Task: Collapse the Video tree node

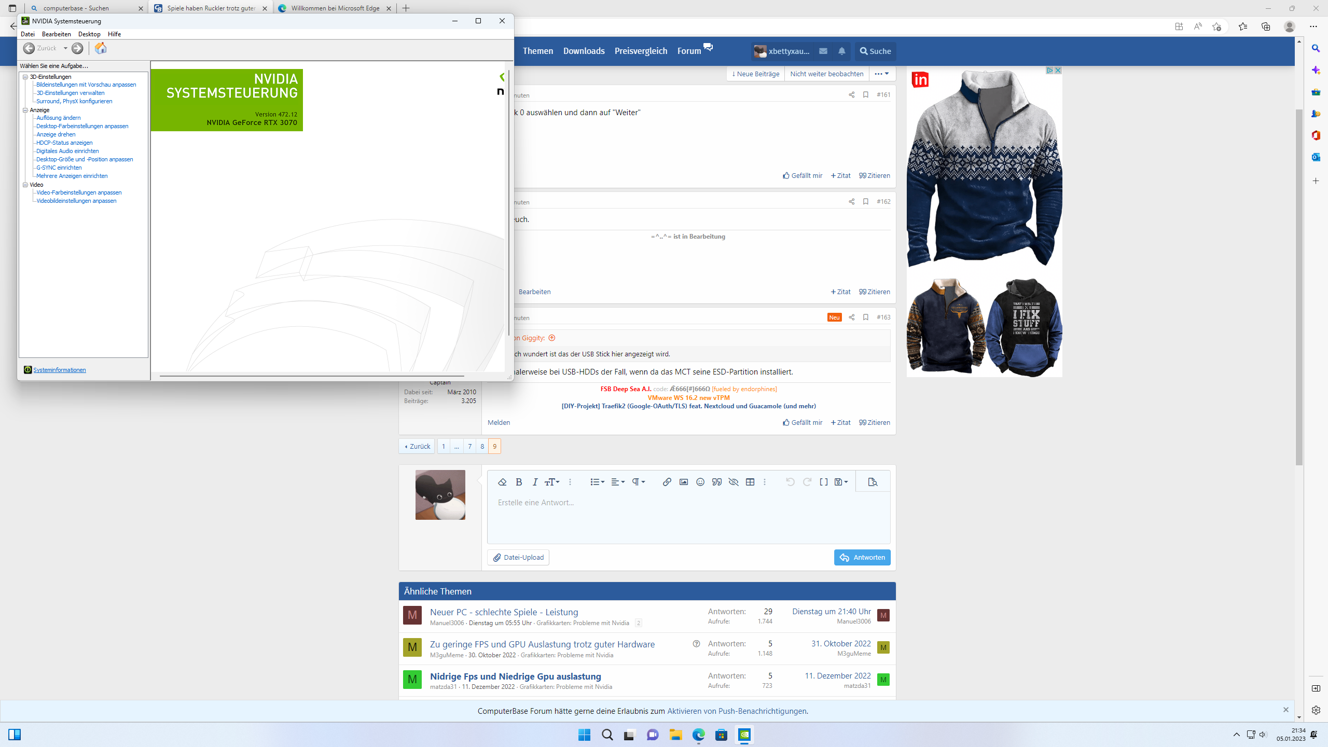Action: tap(25, 185)
